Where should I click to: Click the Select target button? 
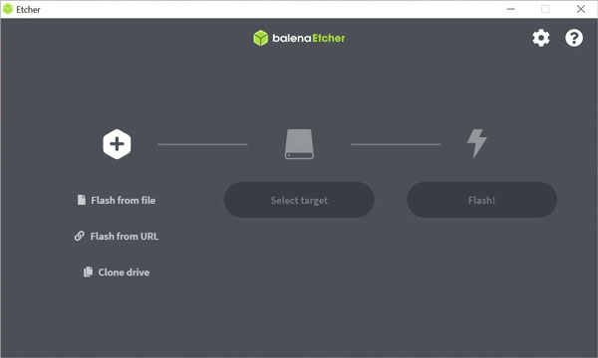pos(299,200)
